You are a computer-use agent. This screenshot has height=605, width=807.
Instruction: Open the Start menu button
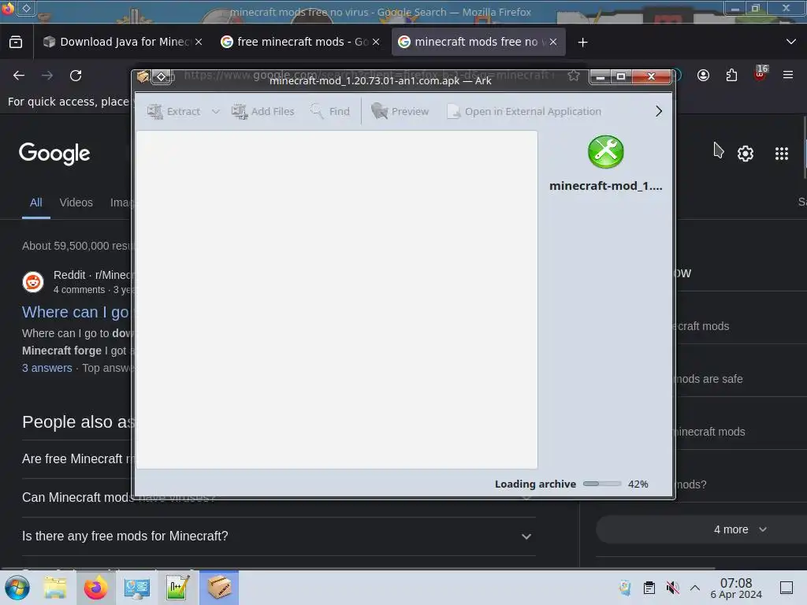click(17, 588)
